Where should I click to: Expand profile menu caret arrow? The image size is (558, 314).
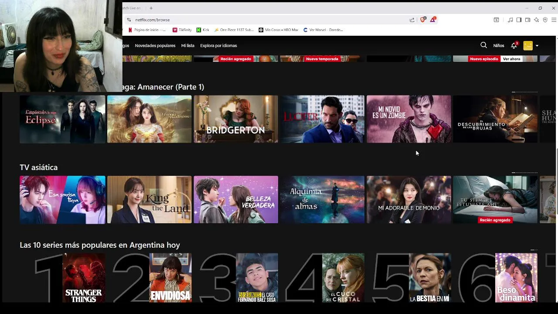click(537, 46)
